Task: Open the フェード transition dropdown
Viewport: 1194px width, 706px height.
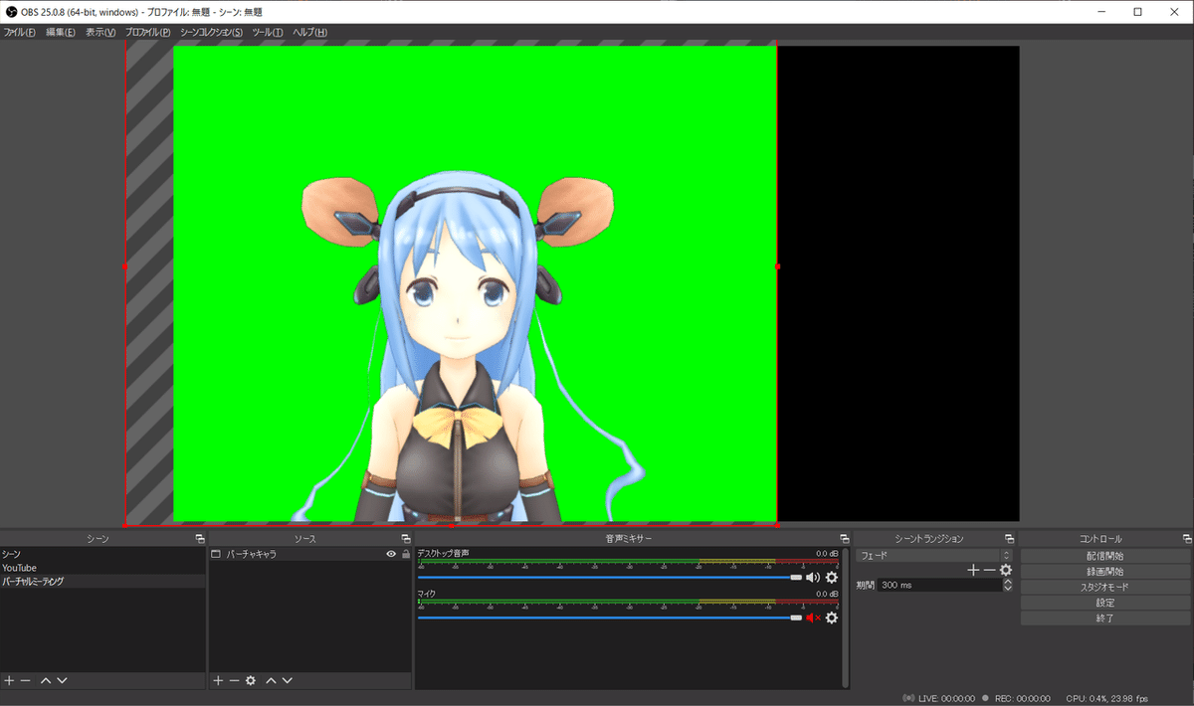Action: pyautogui.click(x=933, y=555)
